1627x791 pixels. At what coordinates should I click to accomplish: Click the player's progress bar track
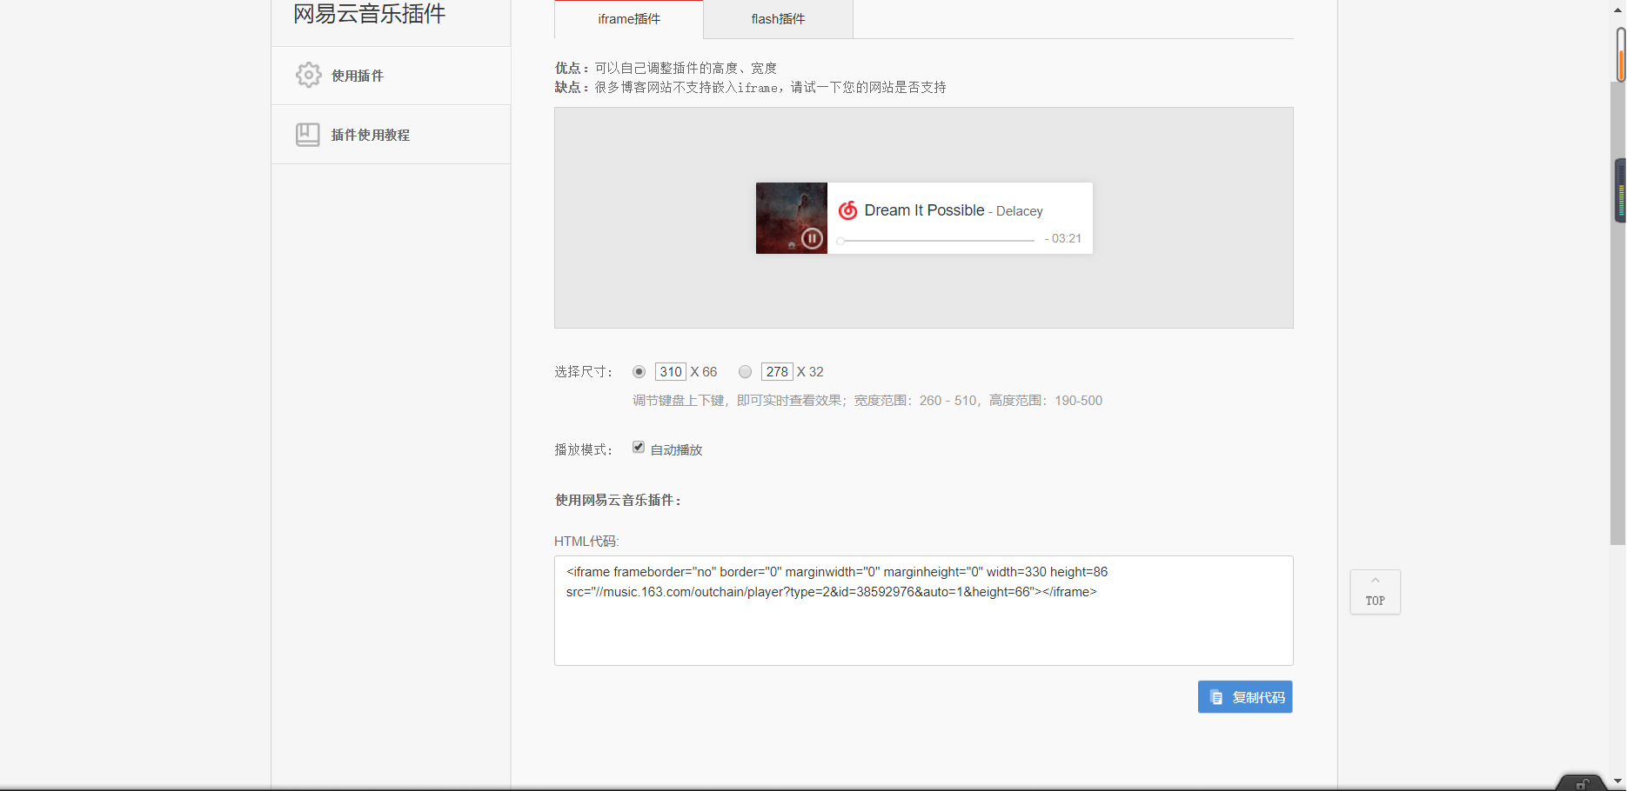[937, 241]
